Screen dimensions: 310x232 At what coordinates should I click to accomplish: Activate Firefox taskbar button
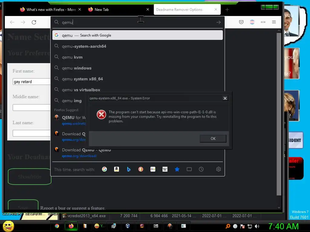[x=71, y=226]
